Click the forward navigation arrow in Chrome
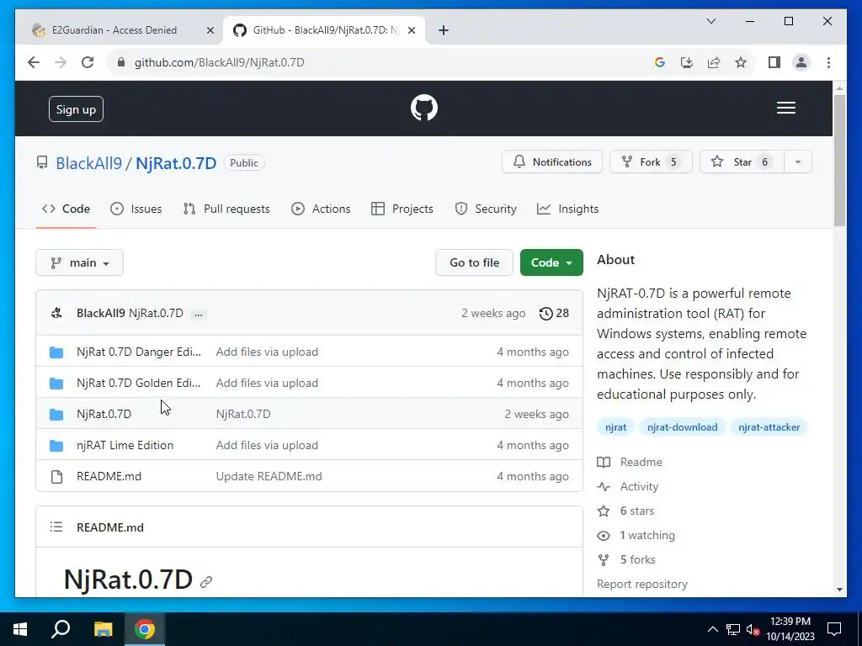The width and height of the screenshot is (862, 646). pyautogui.click(x=61, y=62)
